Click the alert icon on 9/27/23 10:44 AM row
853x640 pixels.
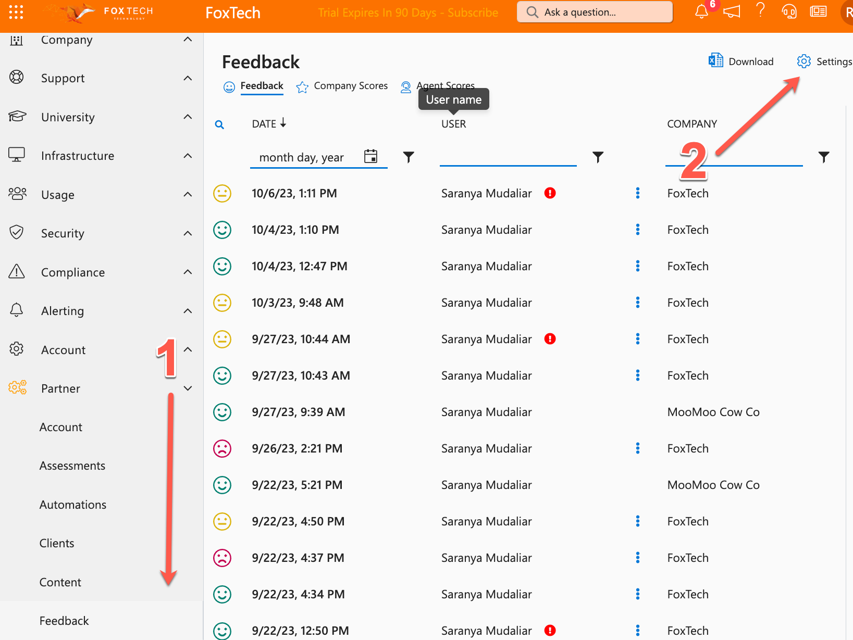[550, 339]
